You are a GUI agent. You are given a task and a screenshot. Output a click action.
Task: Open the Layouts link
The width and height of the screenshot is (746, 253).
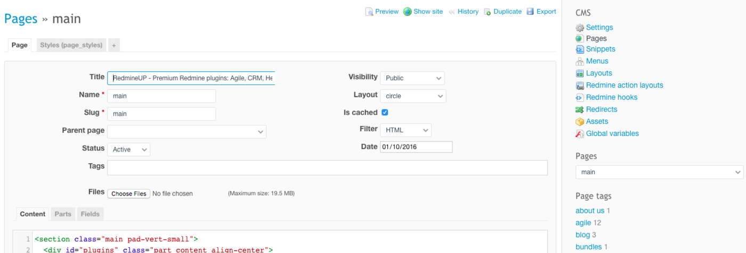(x=599, y=73)
